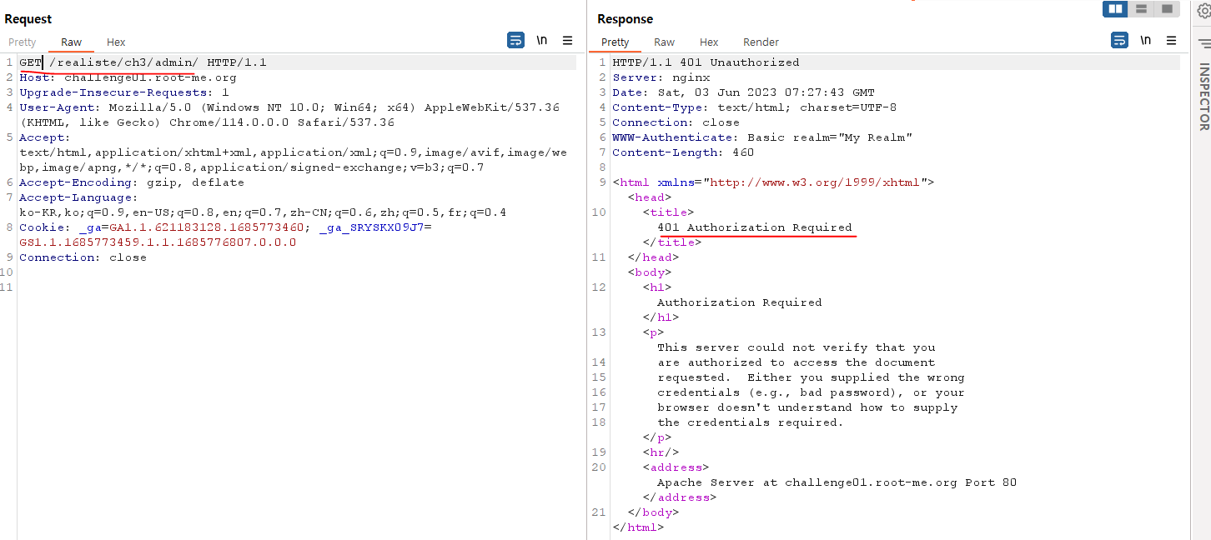Click the HTTP/1.1 401 Unauthorized status line
The image size is (1211, 540).
pyautogui.click(x=706, y=62)
